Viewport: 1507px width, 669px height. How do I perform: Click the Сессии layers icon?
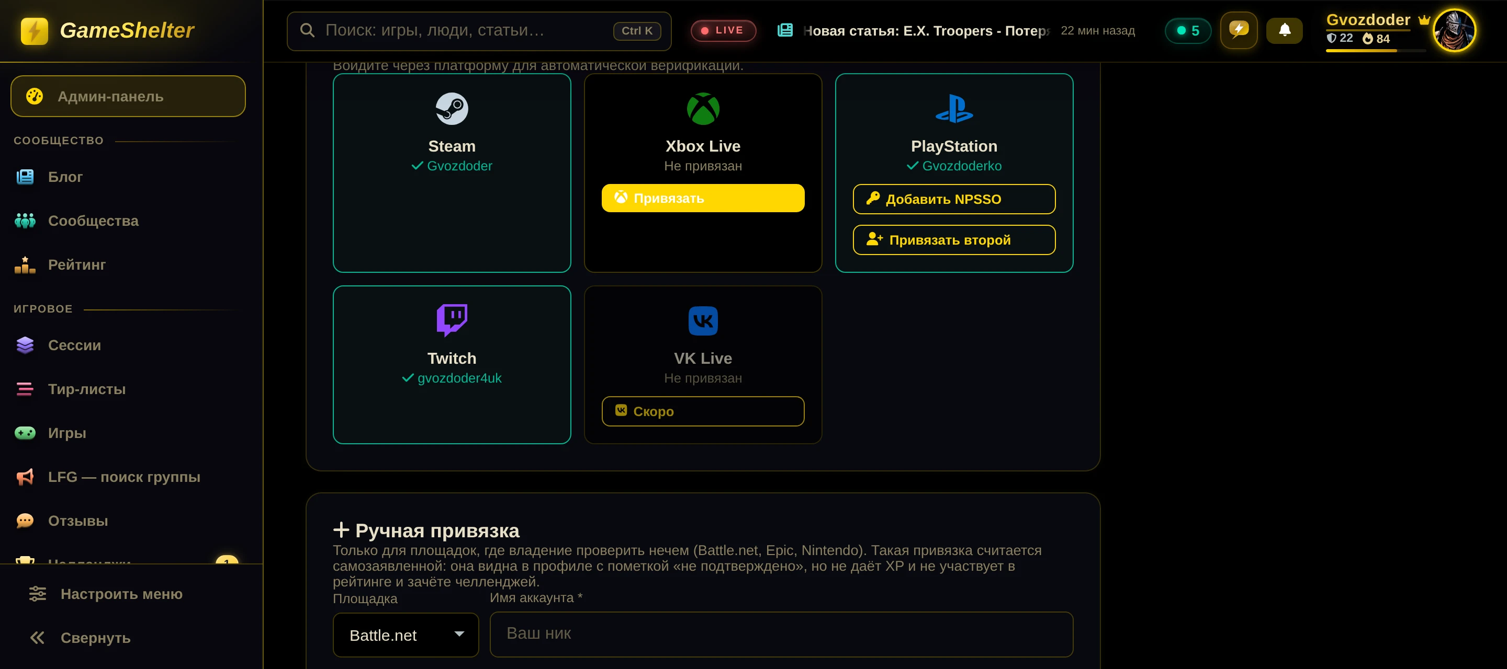pyautogui.click(x=25, y=345)
